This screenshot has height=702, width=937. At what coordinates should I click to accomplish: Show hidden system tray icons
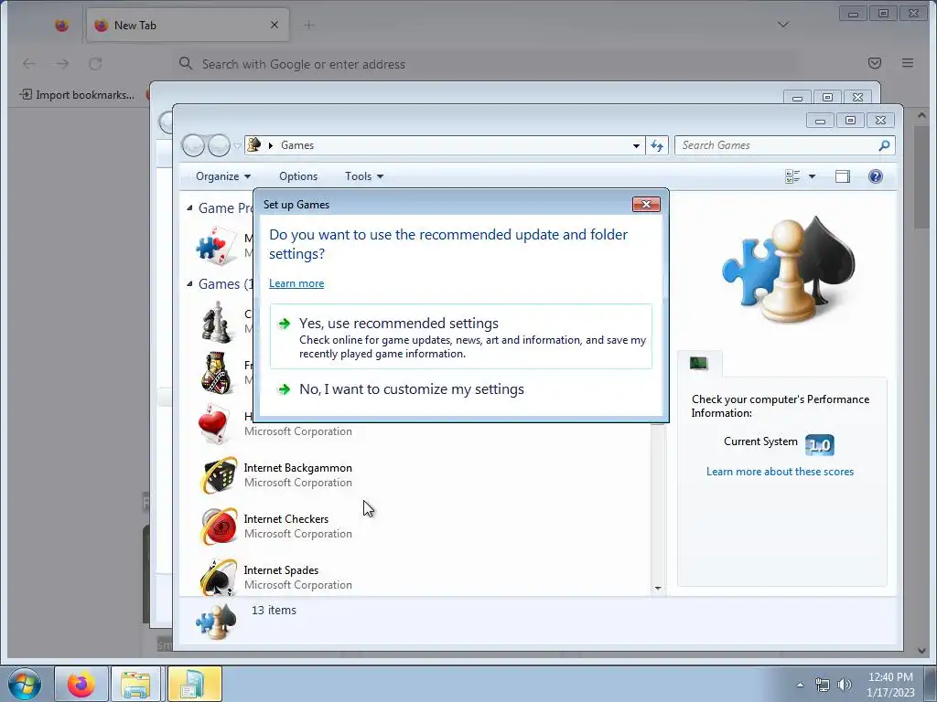800,685
